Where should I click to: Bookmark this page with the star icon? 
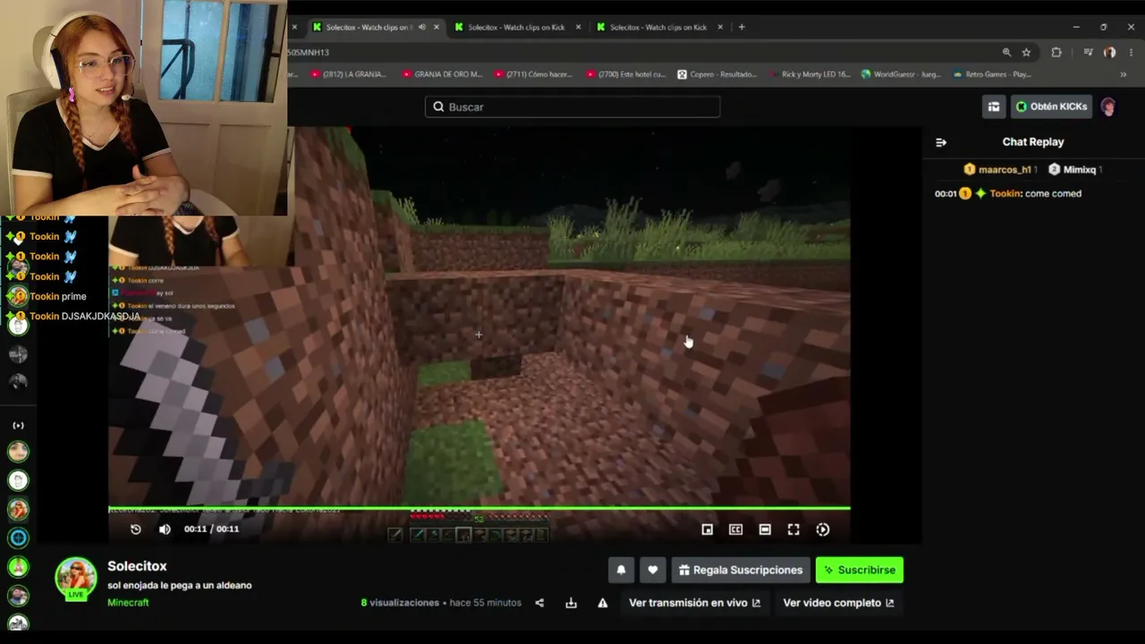(x=1026, y=52)
